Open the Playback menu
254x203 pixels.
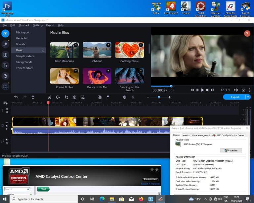(24, 25)
